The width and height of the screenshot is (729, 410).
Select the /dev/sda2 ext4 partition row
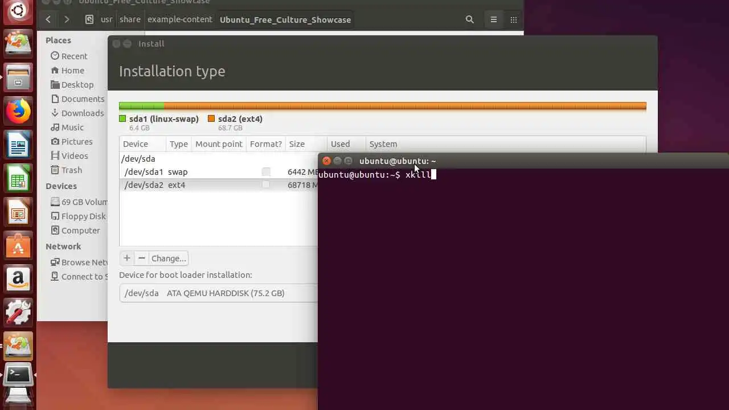click(x=218, y=184)
